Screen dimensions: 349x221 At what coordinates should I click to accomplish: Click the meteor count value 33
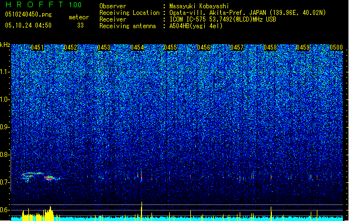pos(80,25)
